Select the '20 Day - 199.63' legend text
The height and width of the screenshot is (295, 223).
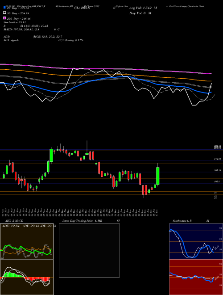click(18, 8)
